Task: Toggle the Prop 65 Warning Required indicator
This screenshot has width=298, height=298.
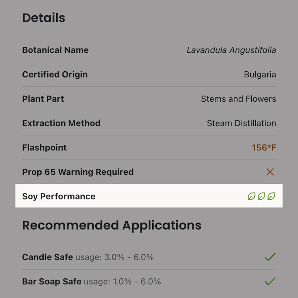Action: [270, 172]
